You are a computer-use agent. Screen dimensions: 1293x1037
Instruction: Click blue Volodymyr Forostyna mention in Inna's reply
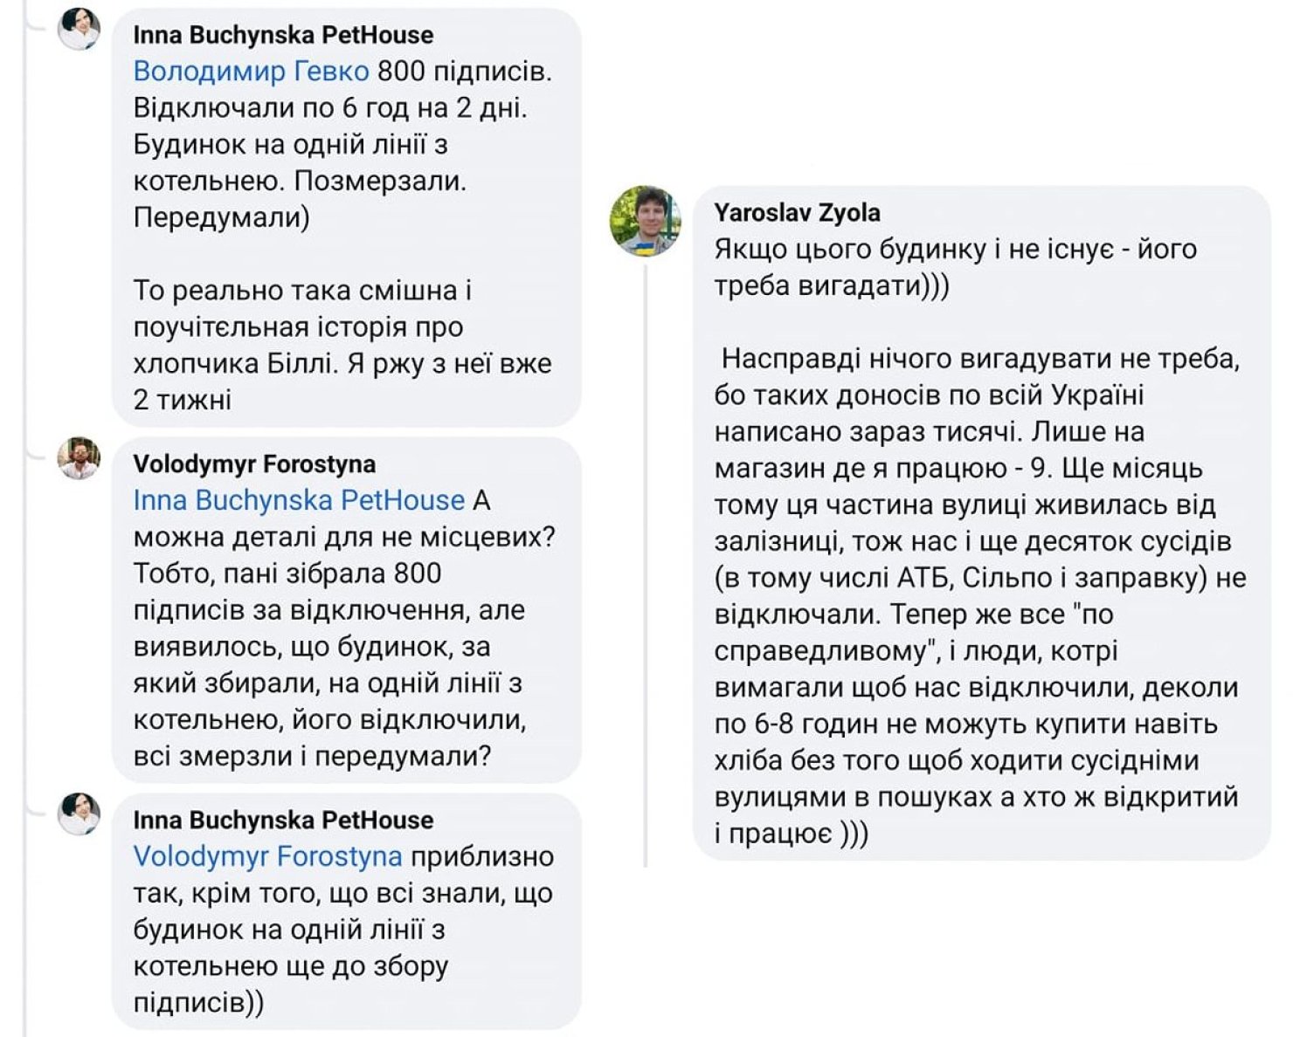coord(267,856)
